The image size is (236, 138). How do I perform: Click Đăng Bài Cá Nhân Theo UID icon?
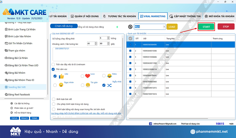point(6,65)
